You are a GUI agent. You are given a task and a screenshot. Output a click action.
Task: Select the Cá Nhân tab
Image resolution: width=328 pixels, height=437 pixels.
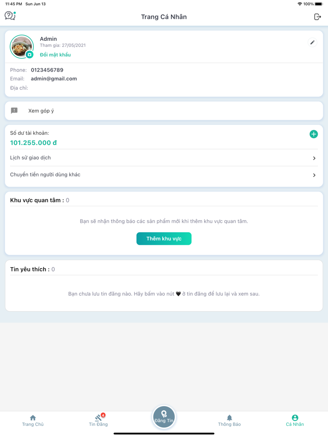click(x=295, y=420)
